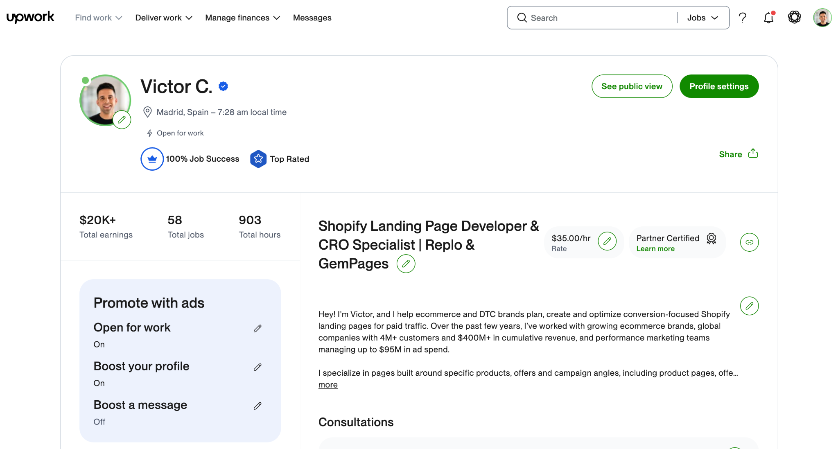Image resolution: width=838 pixels, height=449 pixels.
Task: Click the Partner Certified ribbon icon
Action: click(x=712, y=239)
